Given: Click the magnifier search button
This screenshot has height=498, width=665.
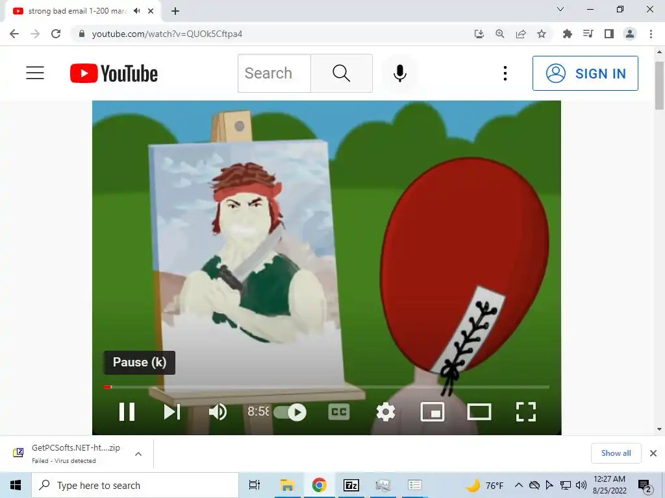Looking at the screenshot, I should coord(342,73).
